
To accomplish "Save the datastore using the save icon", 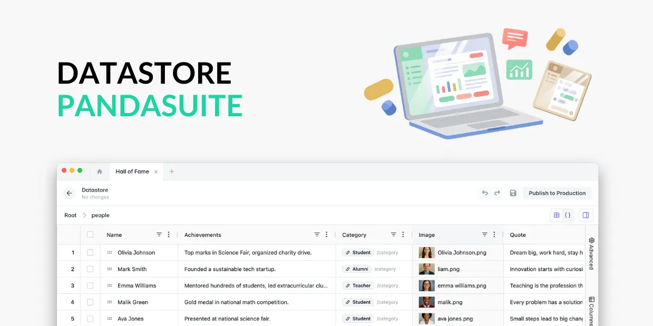I will [513, 193].
